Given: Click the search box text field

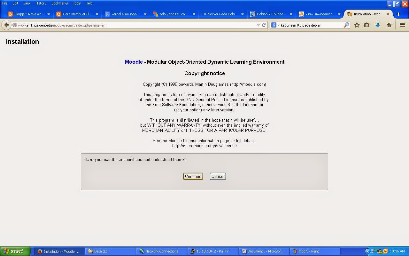Looking at the screenshot, I should coord(312,25).
